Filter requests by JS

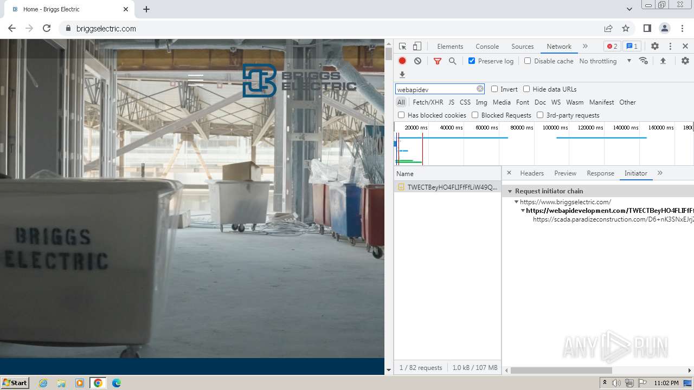pyautogui.click(x=451, y=102)
